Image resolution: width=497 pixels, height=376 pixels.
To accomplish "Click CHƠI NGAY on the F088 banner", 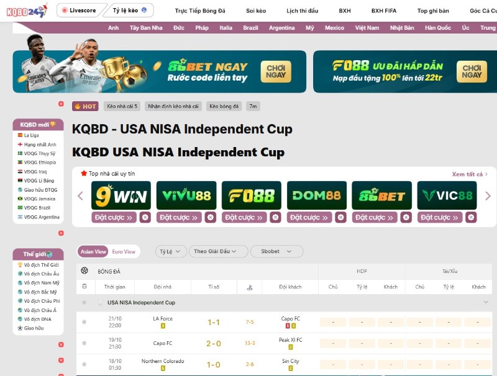I will 472,70.
